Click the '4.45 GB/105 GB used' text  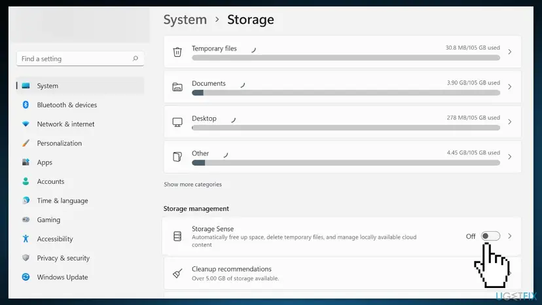[473, 152]
